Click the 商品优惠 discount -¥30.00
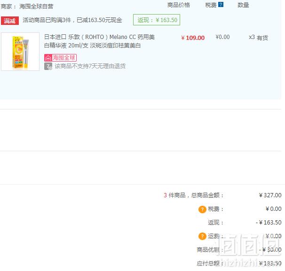This screenshot has width=285, height=271. pos(270,250)
